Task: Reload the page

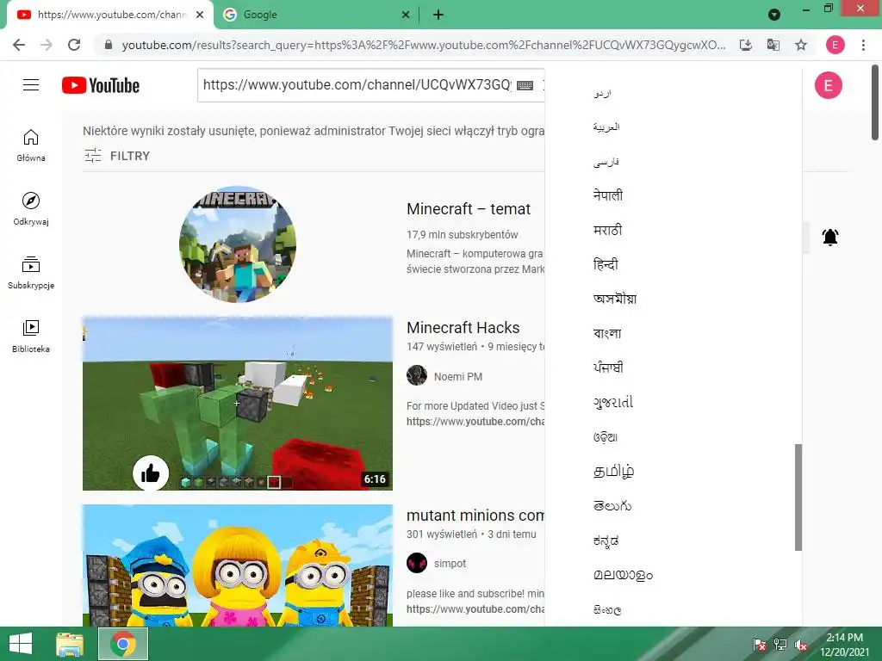Action: pyautogui.click(x=74, y=45)
